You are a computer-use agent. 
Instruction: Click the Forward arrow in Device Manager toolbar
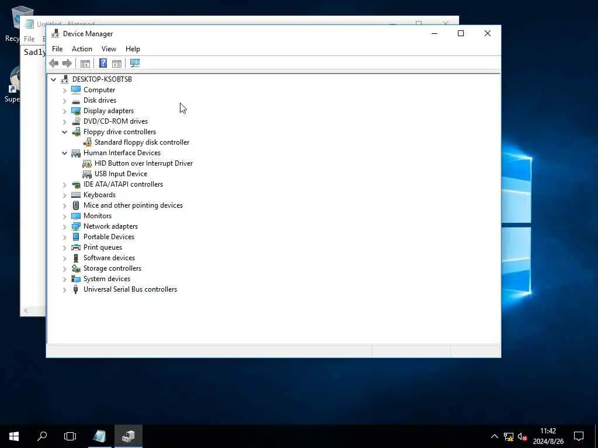pos(67,63)
